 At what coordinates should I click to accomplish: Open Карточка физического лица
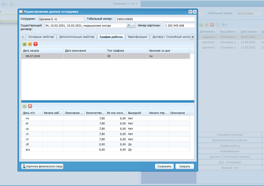click(x=42, y=166)
